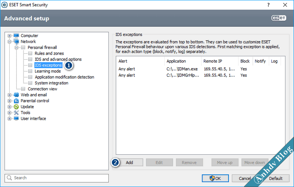Collapse the Personal firewall node
The width and height of the screenshot is (294, 187).
pyautogui.click(x=16, y=47)
